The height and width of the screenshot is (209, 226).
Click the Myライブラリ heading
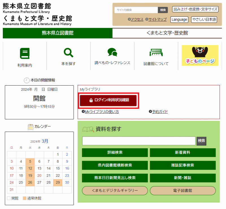90,89
